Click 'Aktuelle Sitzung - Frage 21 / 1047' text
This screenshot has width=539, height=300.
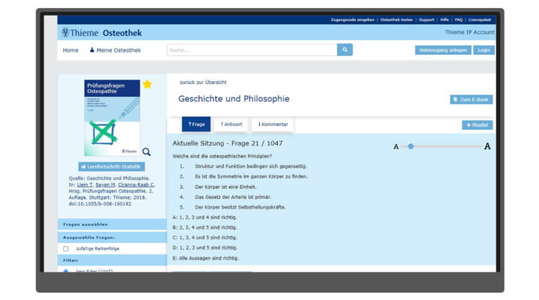[227, 143]
